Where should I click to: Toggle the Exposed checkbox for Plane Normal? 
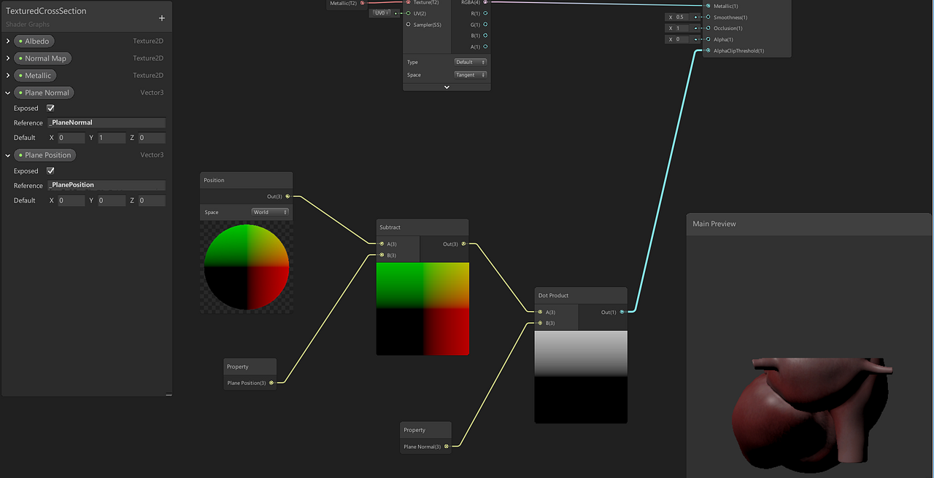50,107
